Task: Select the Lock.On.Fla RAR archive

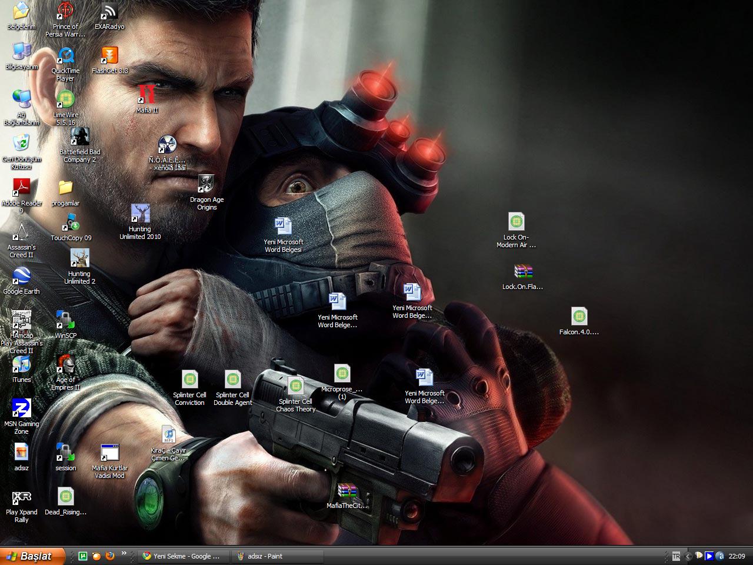Action: tap(523, 271)
